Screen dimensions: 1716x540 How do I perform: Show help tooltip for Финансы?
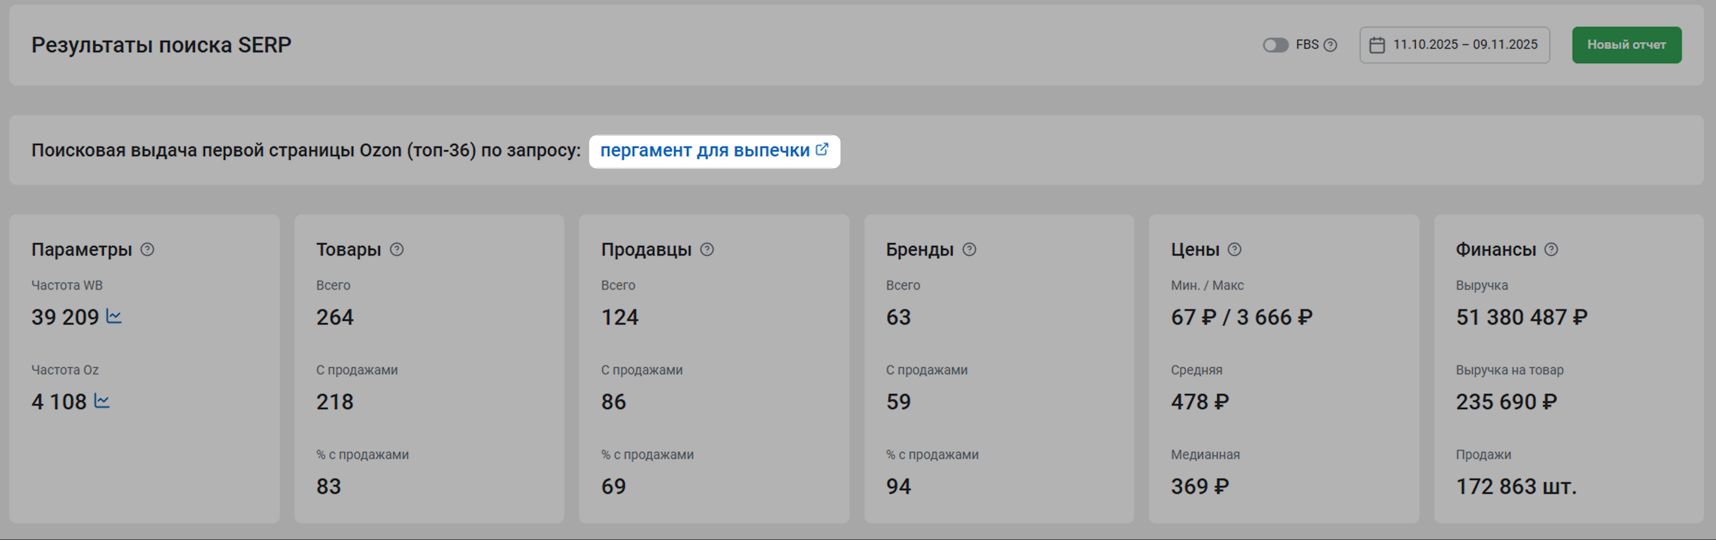pyautogui.click(x=1552, y=250)
